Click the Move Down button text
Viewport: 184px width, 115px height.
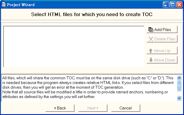click(x=165, y=60)
